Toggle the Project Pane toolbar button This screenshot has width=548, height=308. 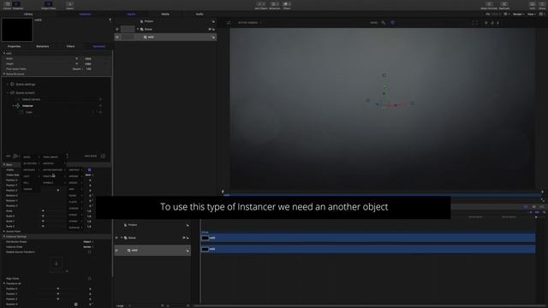(x=48, y=5)
